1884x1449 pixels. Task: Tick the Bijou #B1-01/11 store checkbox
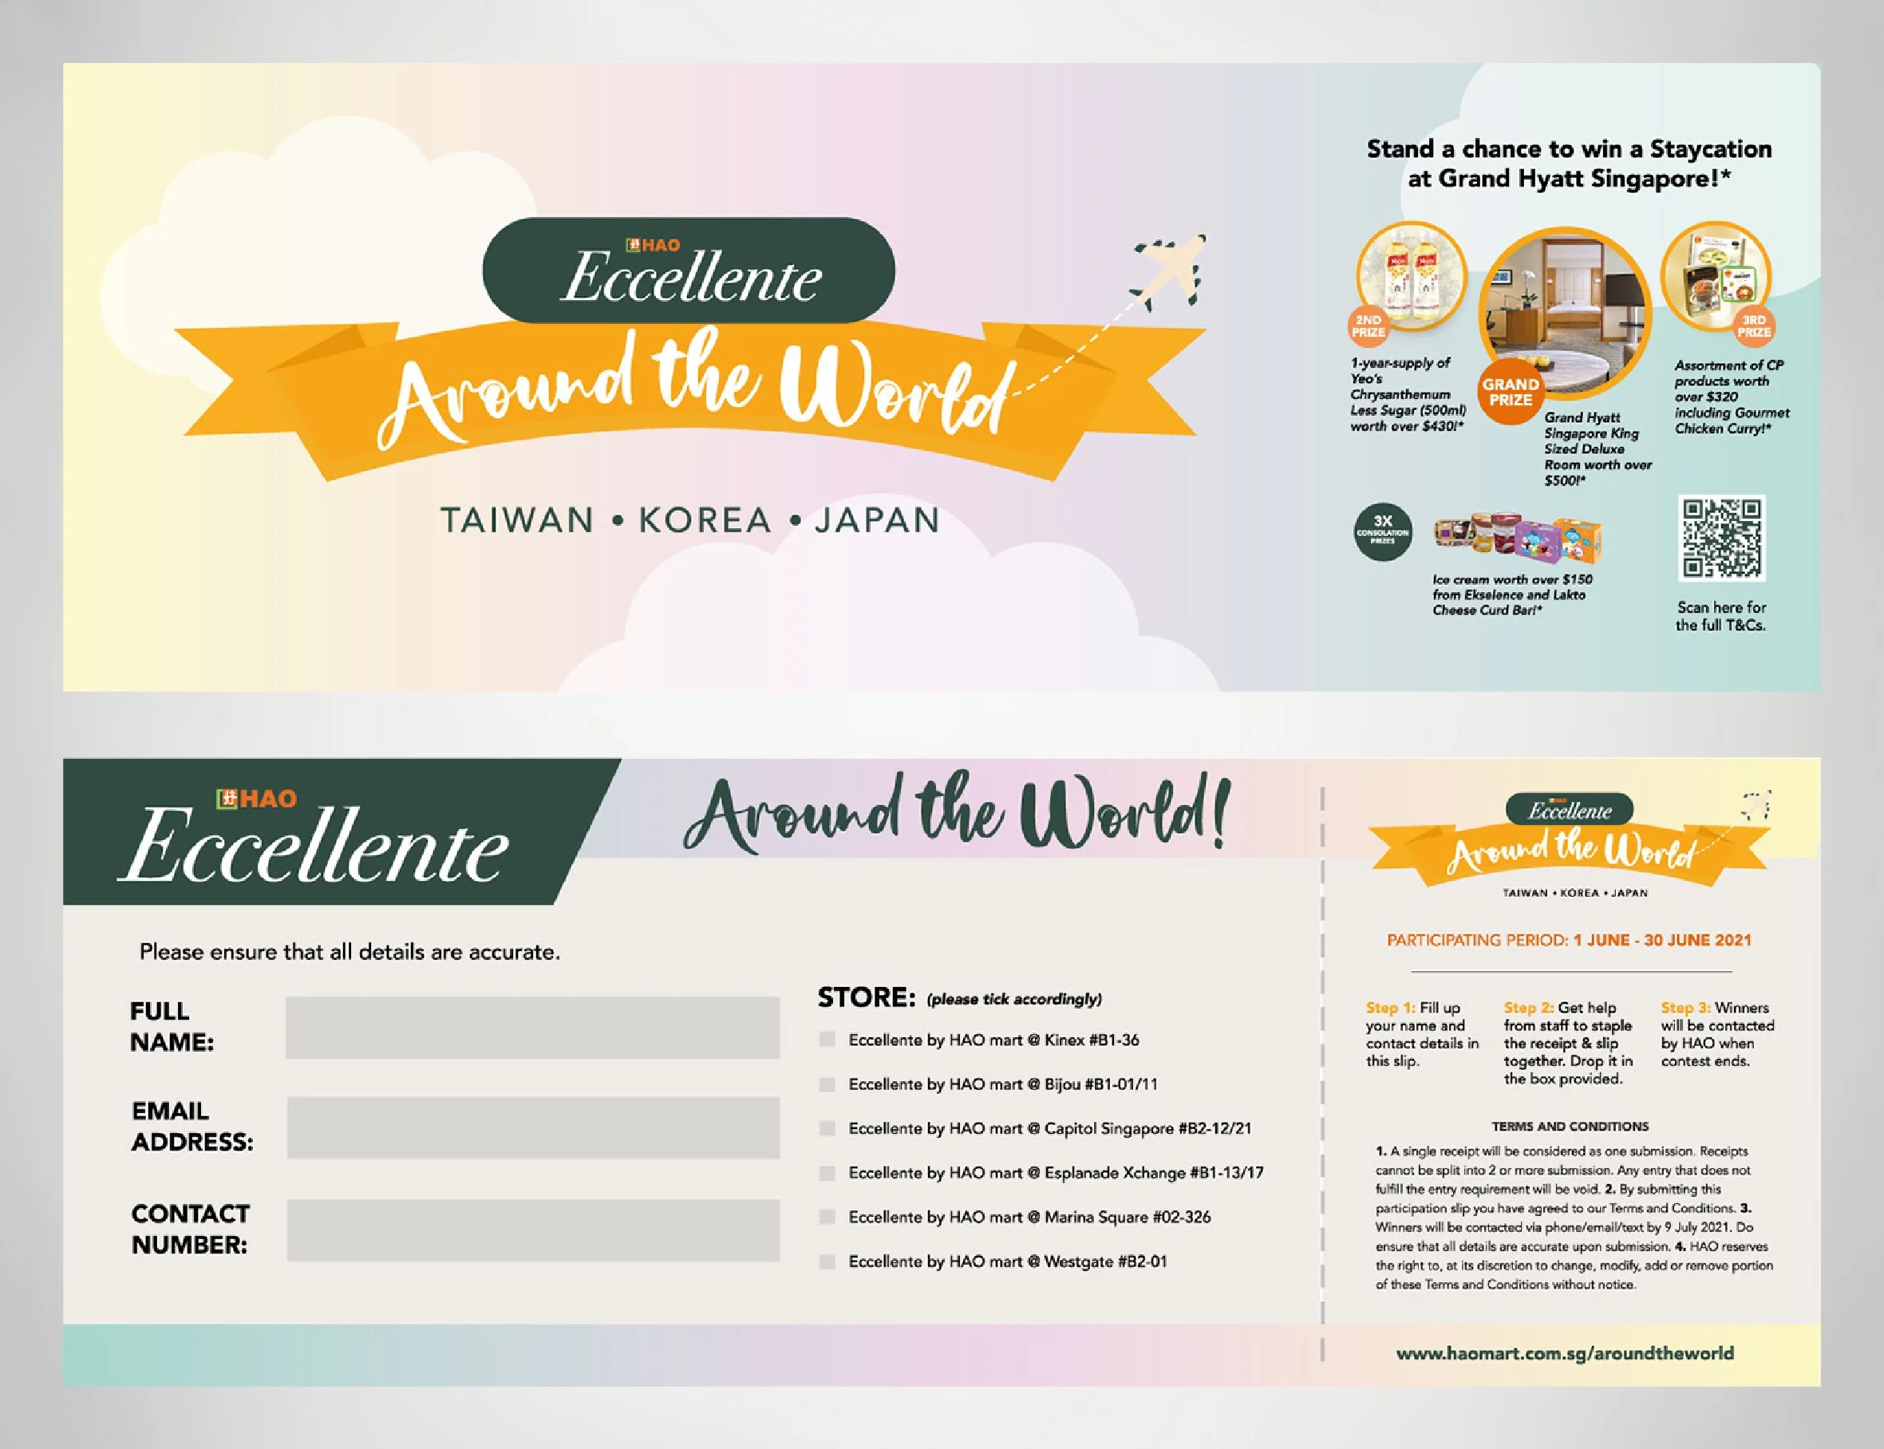tap(827, 1084)
